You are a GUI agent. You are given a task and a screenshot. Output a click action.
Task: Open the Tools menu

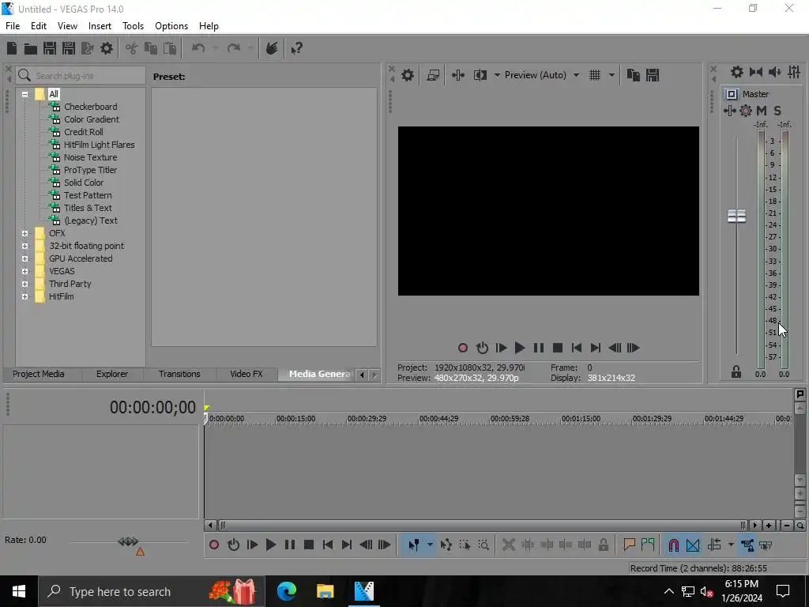(133, 26)
